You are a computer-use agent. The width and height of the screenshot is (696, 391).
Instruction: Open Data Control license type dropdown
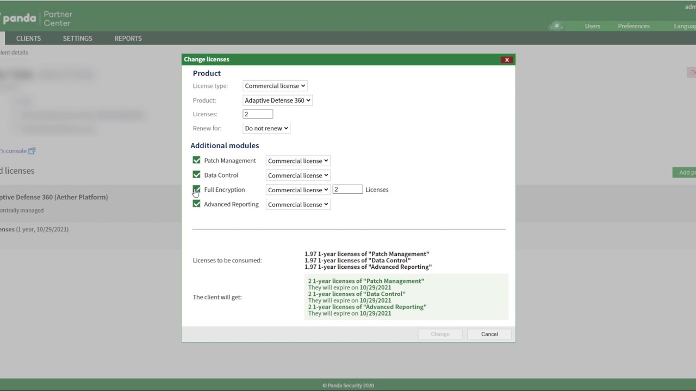(298, 175)
